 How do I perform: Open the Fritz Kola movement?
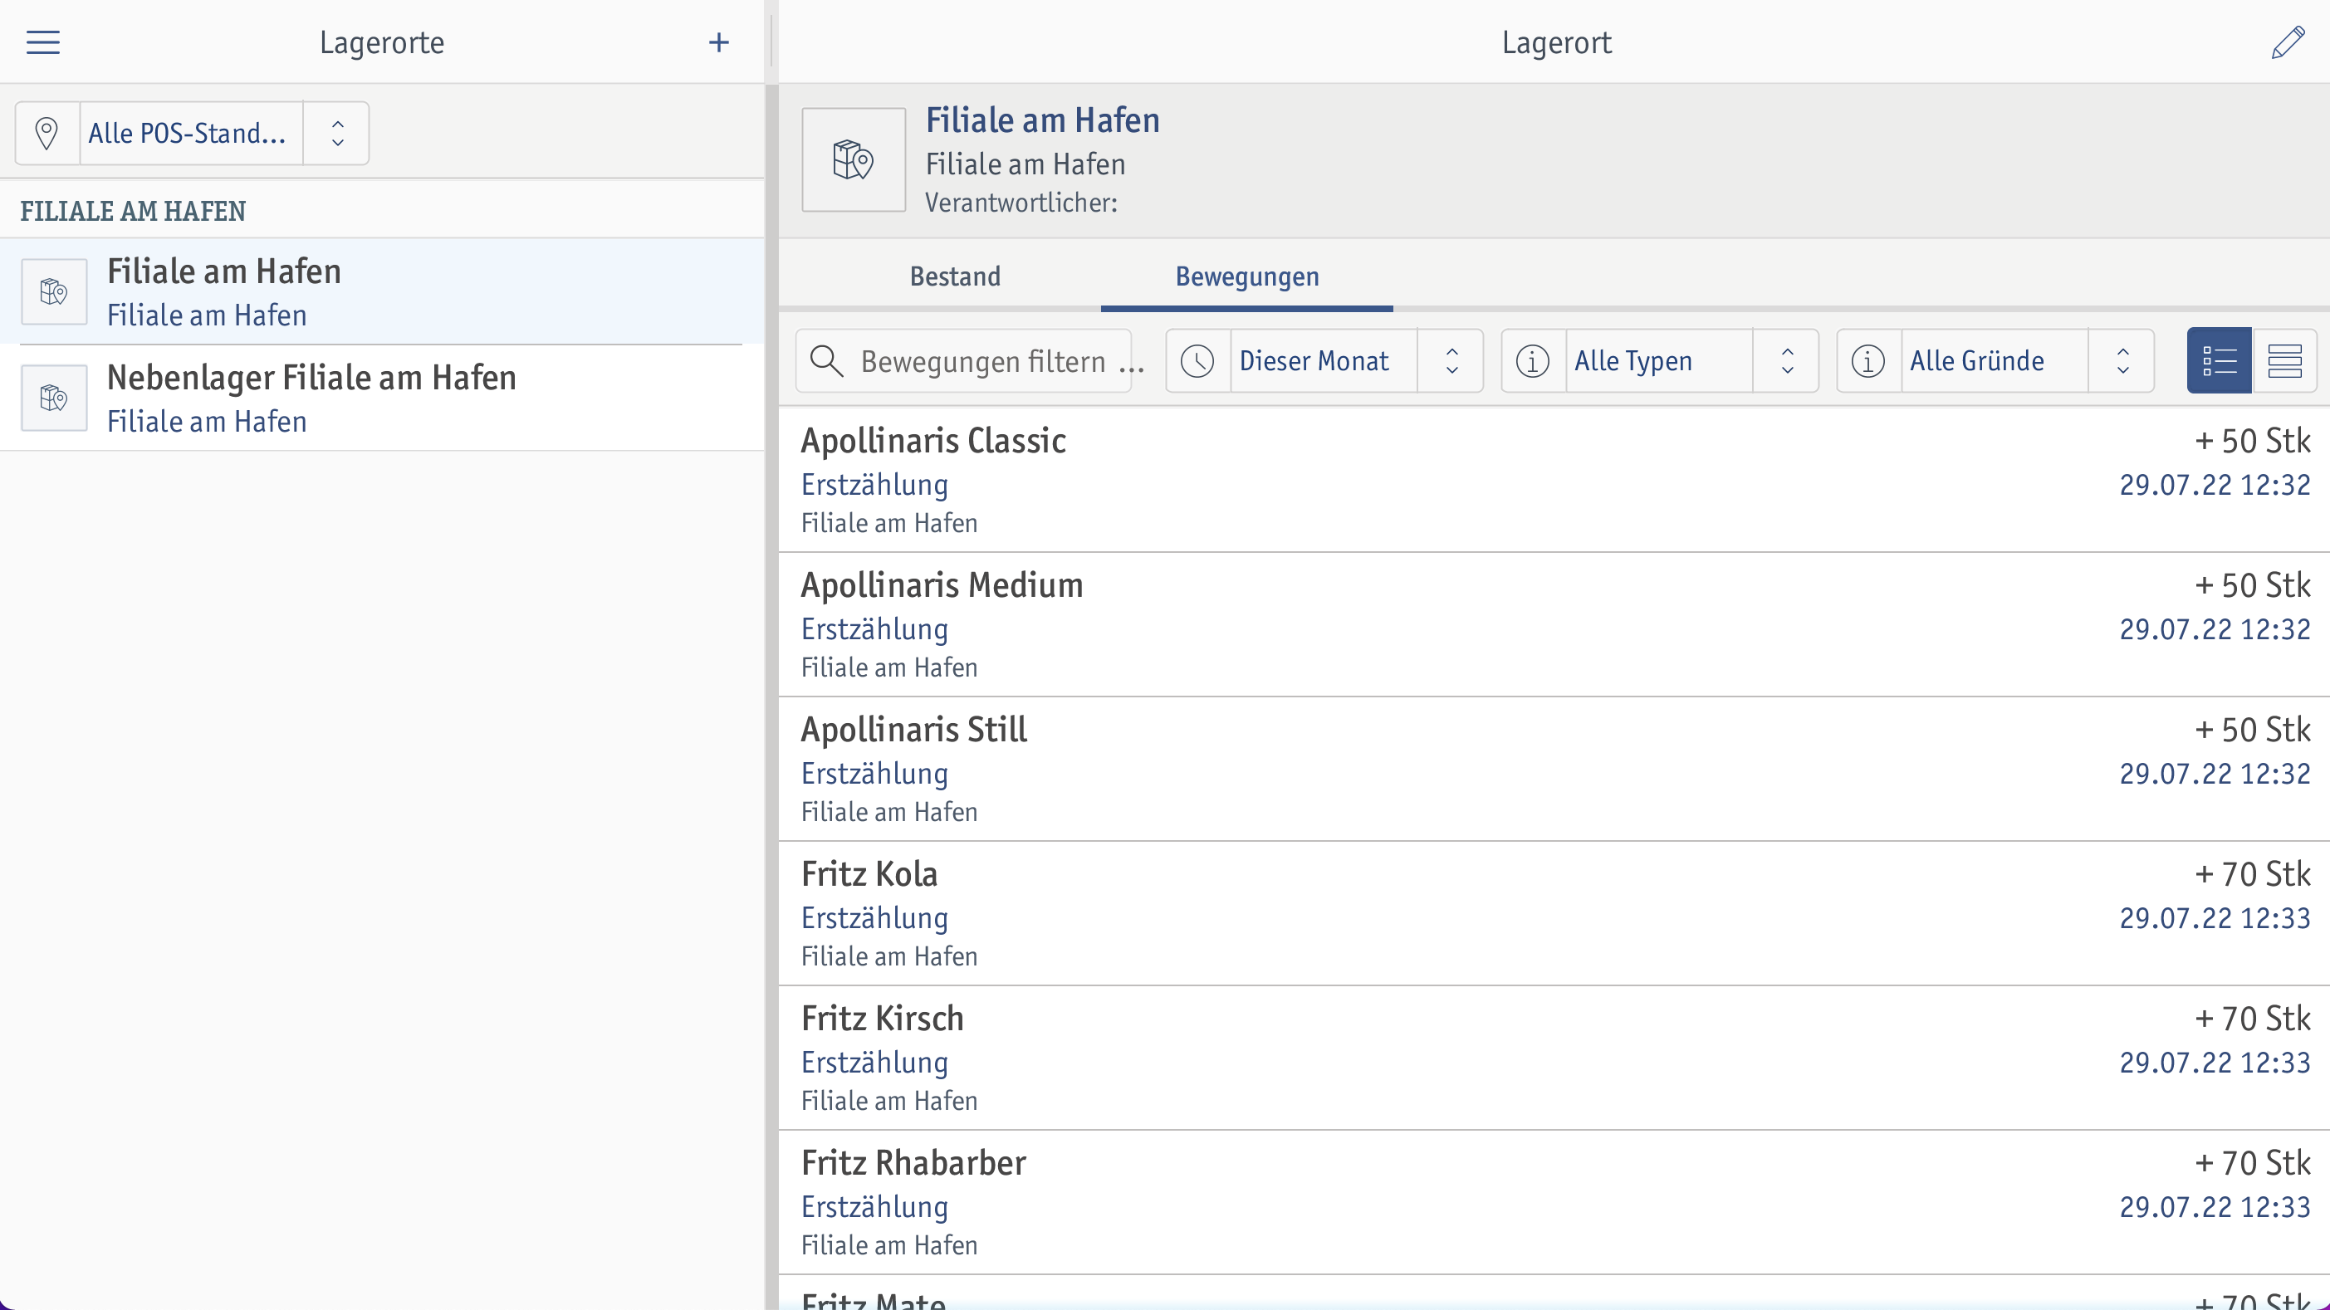point(1554,914)
